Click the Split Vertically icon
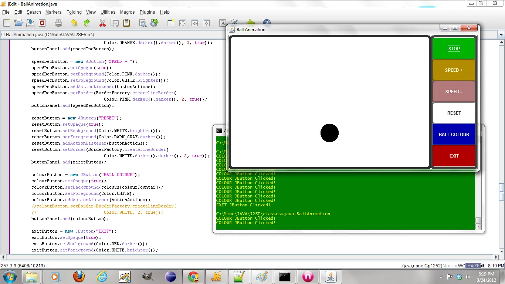The width and height of the screenshot is (505, 284). (206, 23)
